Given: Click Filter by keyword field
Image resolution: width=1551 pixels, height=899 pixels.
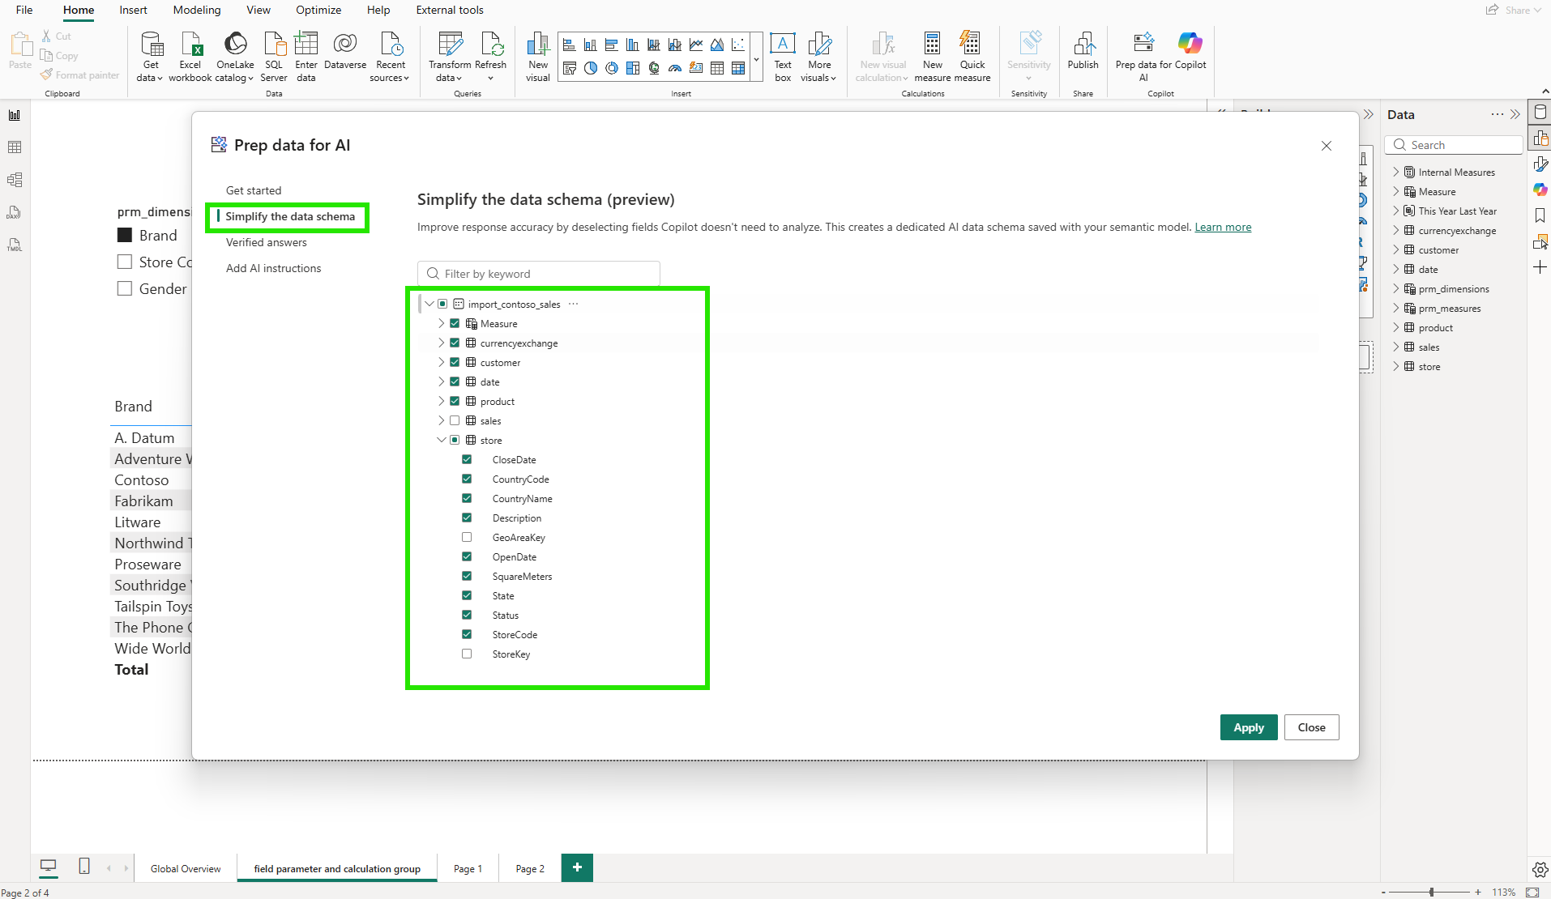Looking at the screenshot, I should (x=539, y=274).
